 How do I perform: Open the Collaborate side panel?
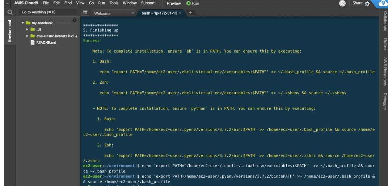(x=385, y=21)
